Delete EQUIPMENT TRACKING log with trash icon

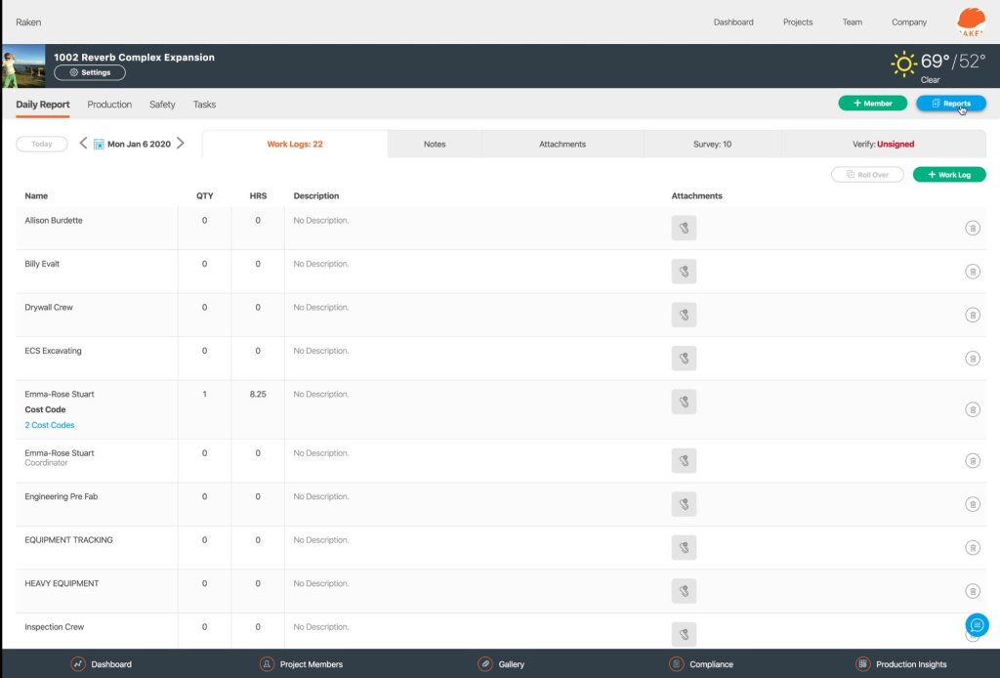(x=972, y=547)
